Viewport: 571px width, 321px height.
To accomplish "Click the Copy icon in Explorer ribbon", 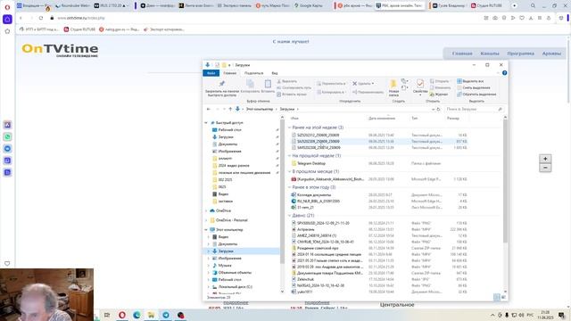I will 250,84.
